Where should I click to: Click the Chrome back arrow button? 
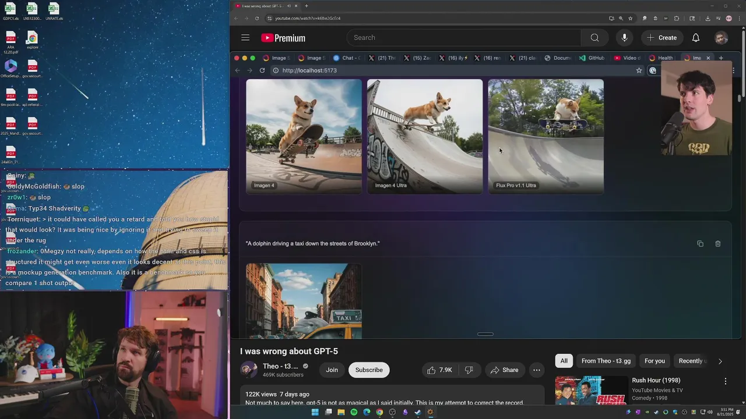click(236, 18)
